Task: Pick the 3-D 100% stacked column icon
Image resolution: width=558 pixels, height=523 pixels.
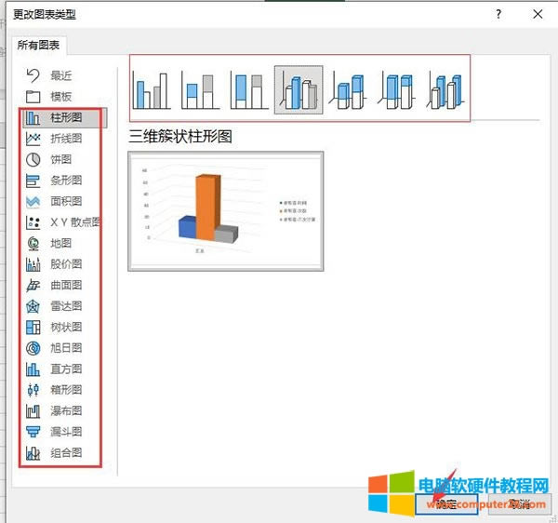Action: (x=397, y=90)
